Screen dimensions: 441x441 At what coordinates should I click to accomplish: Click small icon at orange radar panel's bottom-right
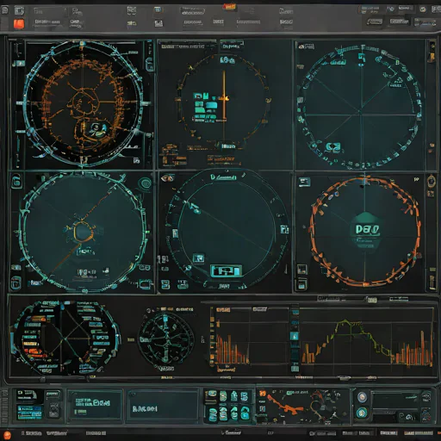136,160
